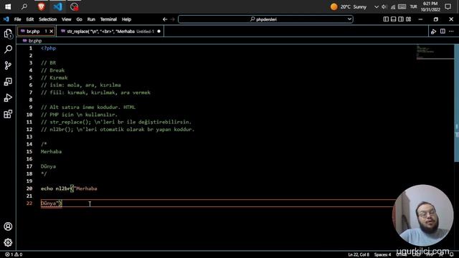Screen dimensions: 459x258
Task: Expand the command center dropdown chevron
Action: coord(349,19)
